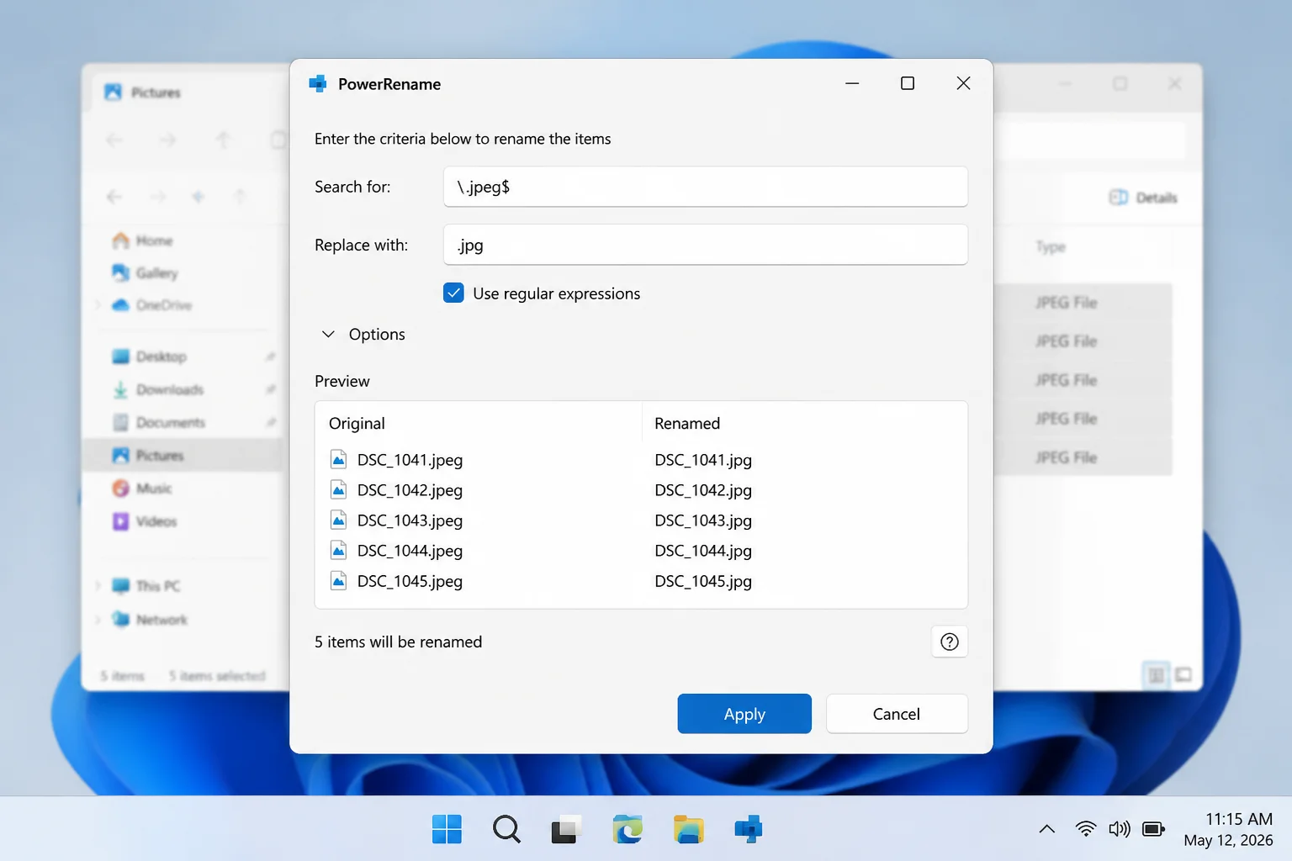Click the Type column header in Explorer
1292x861 pixels.
tap(1051, 247)
